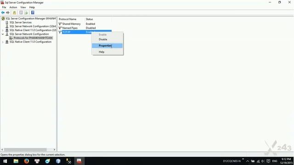Open the View menu
This screenshot has height=165, width=294.
pos(23,7)
